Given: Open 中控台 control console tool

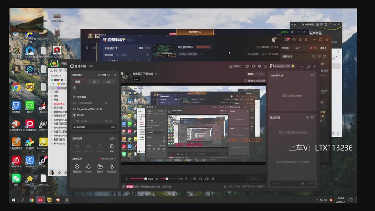Looking at the screenshot, I should tap(89, 168).
